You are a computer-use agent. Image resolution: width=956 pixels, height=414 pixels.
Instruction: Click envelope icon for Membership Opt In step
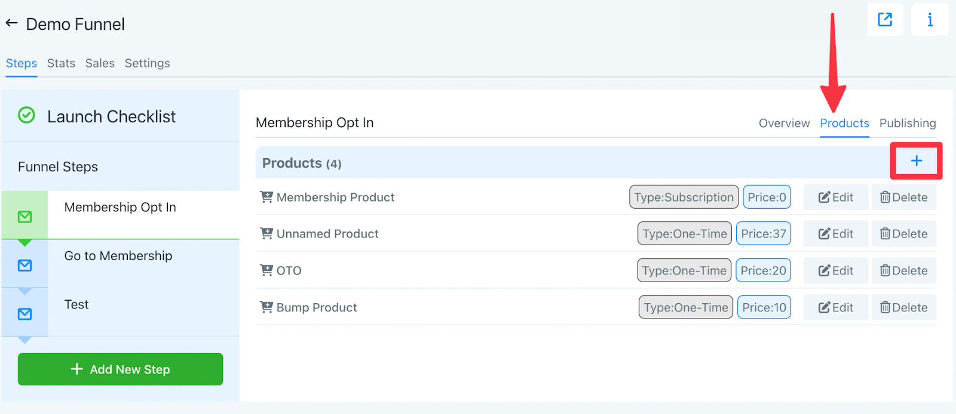[24, 217]
